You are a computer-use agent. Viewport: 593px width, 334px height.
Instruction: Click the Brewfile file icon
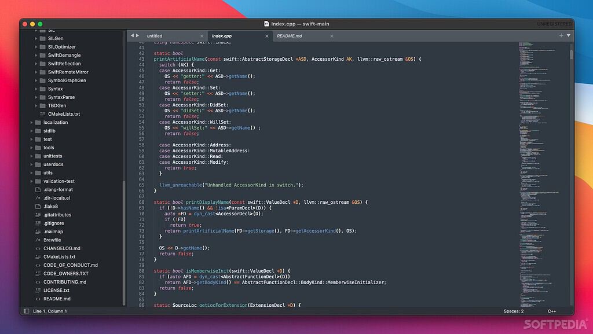38,240
